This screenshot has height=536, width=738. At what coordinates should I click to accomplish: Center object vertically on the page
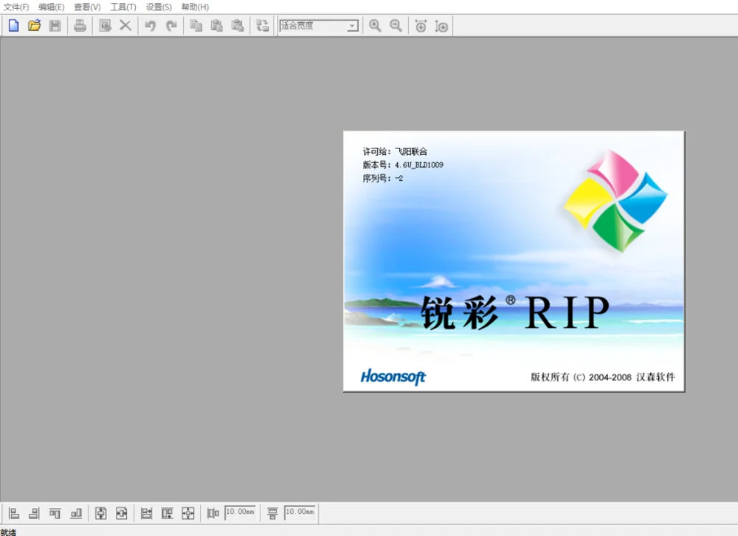click(100, 513)
